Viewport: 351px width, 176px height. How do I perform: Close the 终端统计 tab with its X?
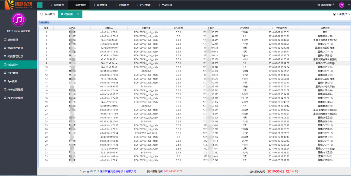click(78, 14)
